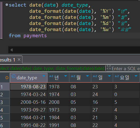This screenshot has height=128, width=140.
Task: Close the Results 1 tab
Action: click(19, 60)
